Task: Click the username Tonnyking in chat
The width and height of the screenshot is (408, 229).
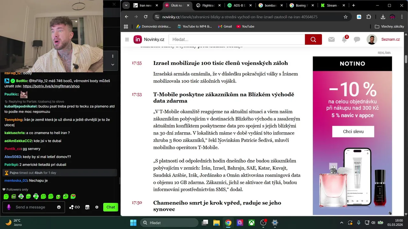Action: tap(13, 120)
